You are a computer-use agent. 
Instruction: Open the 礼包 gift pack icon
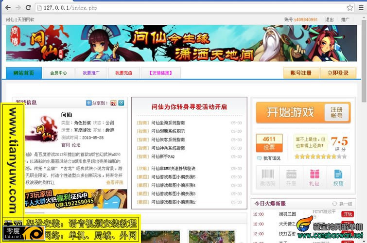coord(315,177)
